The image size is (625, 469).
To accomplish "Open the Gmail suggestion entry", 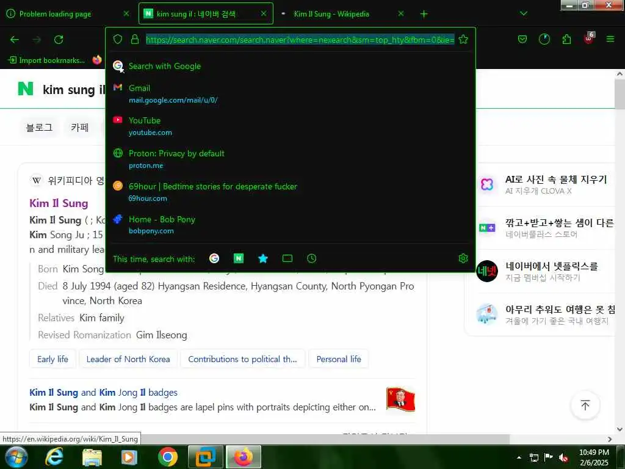I will click(291, 93).
